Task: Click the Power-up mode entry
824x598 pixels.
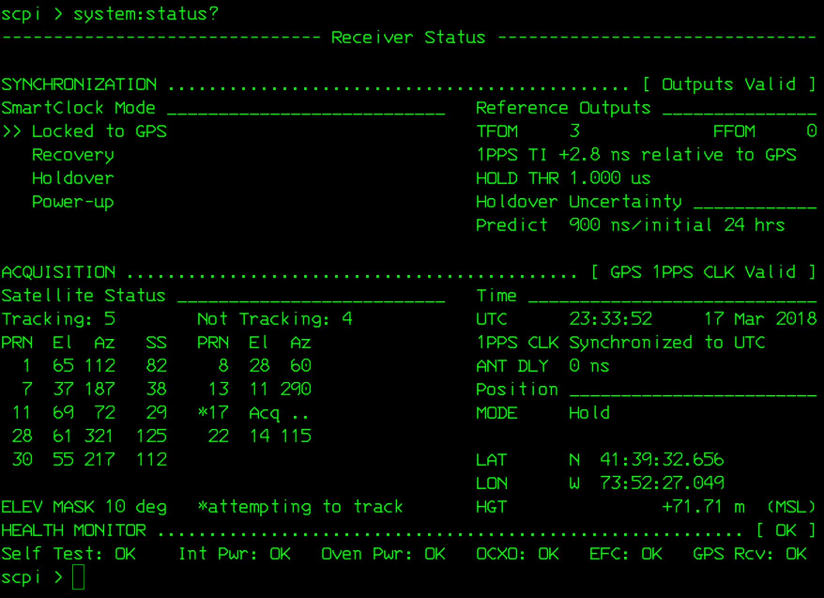Action: (73, 202)
